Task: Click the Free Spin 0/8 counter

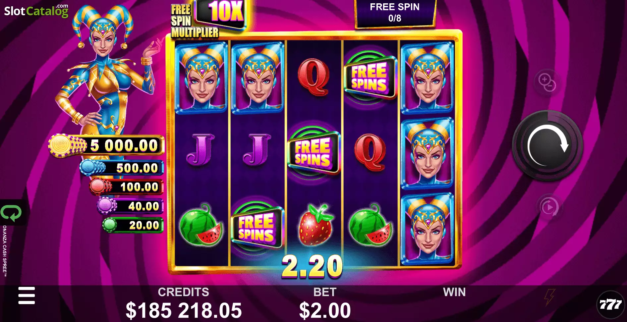Action: click(x=395, y=13)
